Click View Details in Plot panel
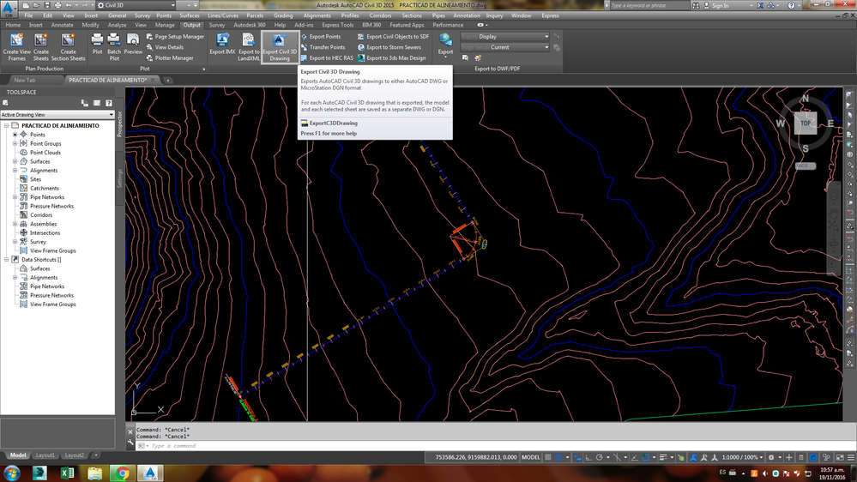857x482 pixels. pos(165,47)
